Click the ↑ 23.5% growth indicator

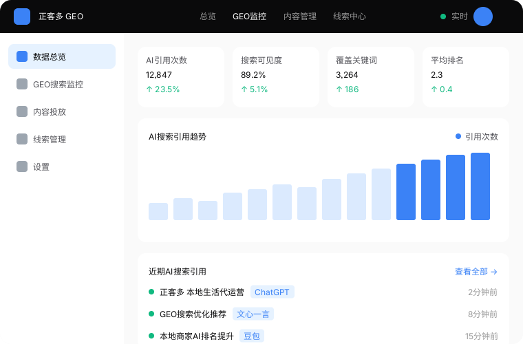163,89
